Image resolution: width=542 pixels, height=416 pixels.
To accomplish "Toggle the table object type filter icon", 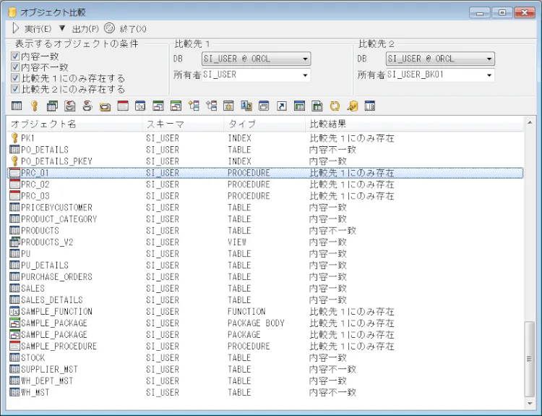I will pyautogui.click(x=17, y=106).
